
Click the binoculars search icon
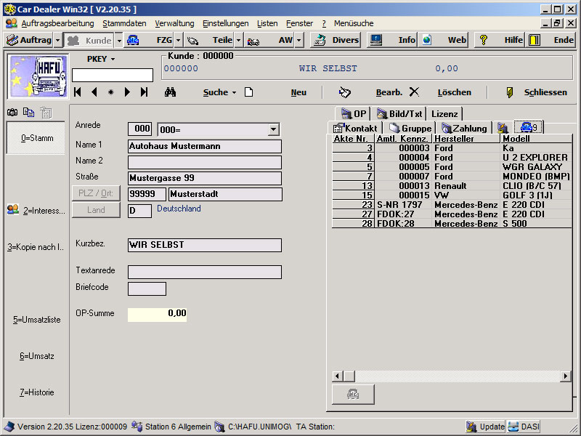pyautogui.click(x=171, y=92)
